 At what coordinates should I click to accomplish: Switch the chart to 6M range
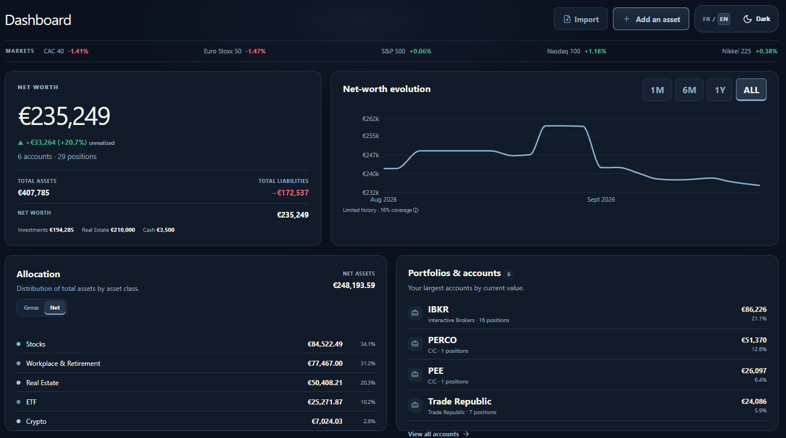point(689,90)
